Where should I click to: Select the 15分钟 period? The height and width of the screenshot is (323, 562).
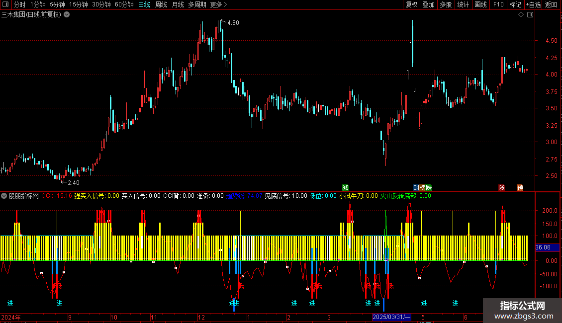tap(79, 4)
